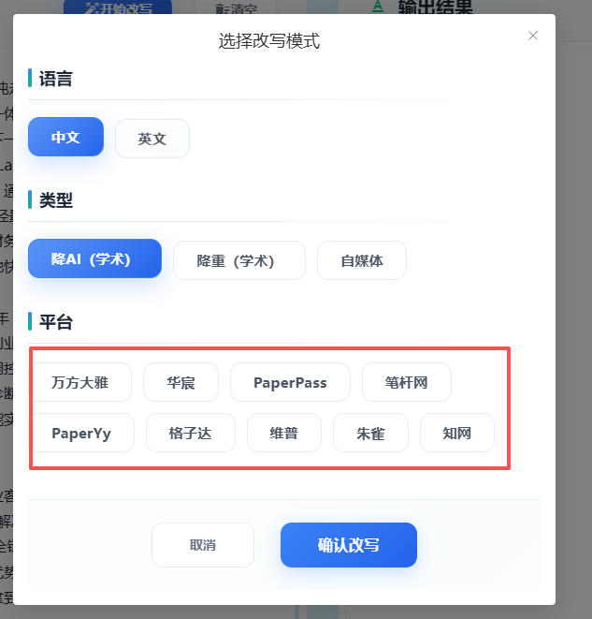Select the 降重（学术）type option

click(x=239, y=260)
